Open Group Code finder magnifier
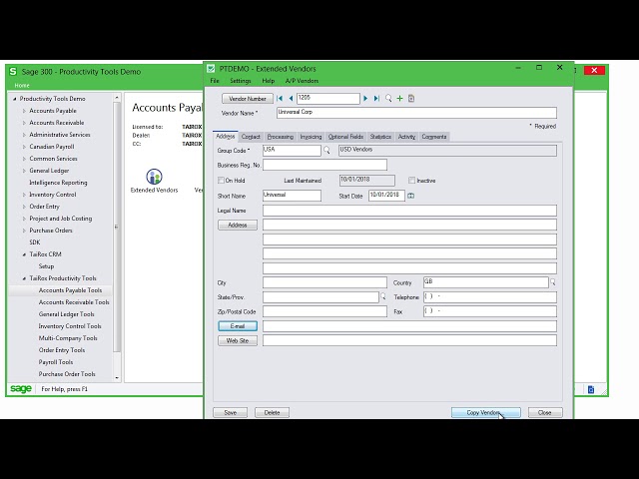Viewport: 639px width, 479px height. click(x=326, y=151)
